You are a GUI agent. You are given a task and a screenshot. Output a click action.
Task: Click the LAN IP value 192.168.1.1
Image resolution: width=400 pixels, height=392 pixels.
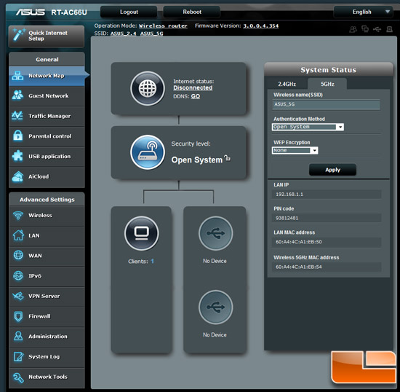289,195
